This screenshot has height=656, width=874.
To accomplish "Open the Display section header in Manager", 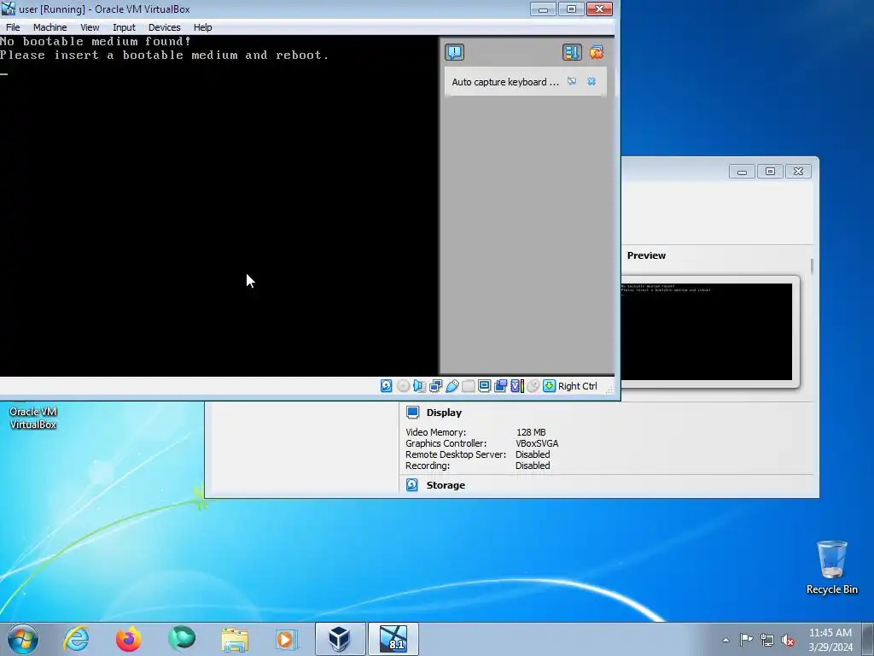I will click(444, 413).
